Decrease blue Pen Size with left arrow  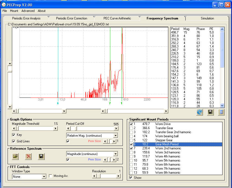pyautogui.click(x=105, y=160)
